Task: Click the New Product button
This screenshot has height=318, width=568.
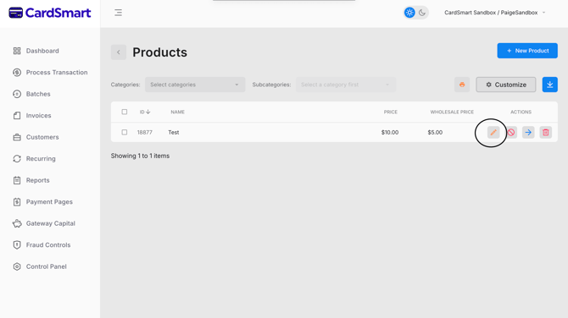Action: tap(527, 51)
